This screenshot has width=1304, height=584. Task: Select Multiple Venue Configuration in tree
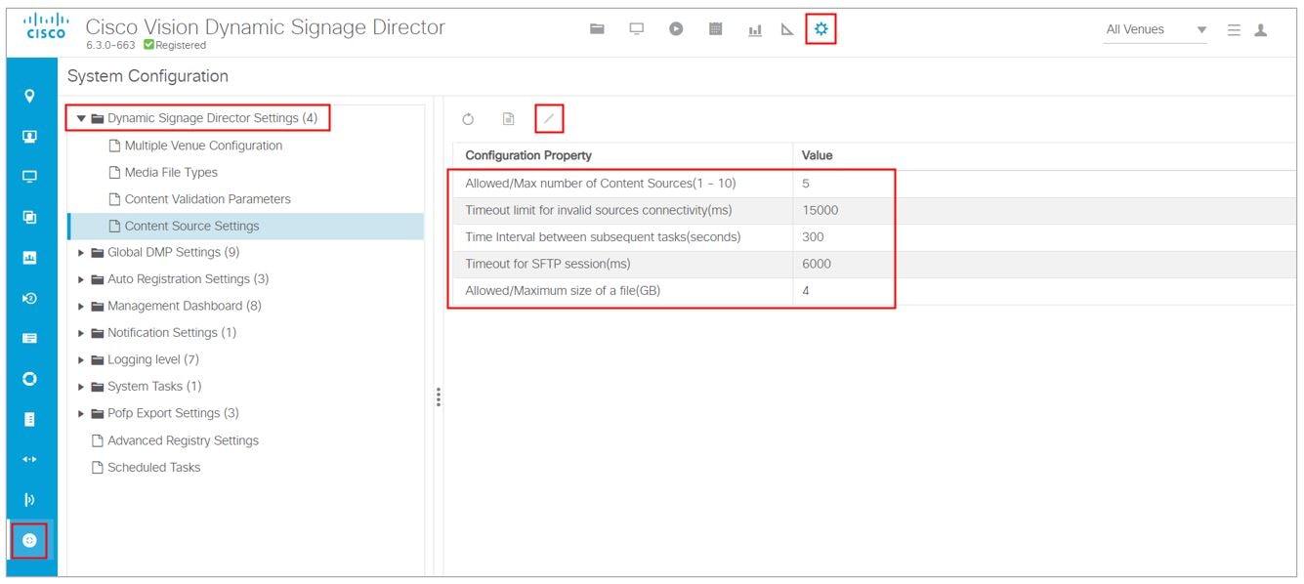point(203,146)
